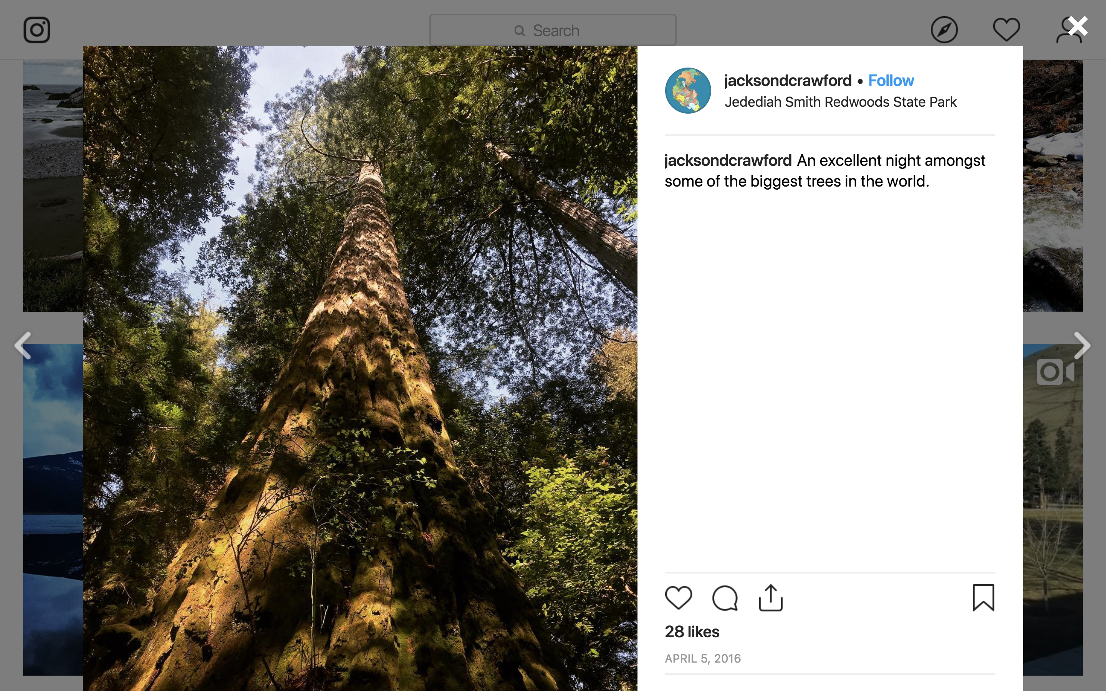
Task: Click the username in the caption text
Action: [x=728, y=161]
